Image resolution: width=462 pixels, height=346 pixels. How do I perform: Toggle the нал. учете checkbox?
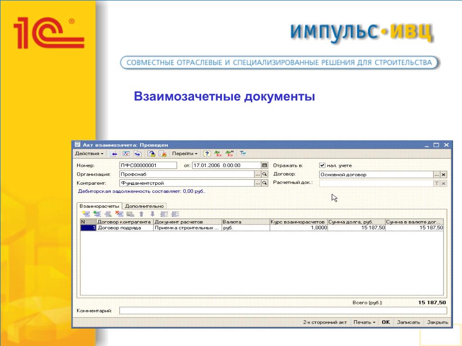[x=322, y=165]
